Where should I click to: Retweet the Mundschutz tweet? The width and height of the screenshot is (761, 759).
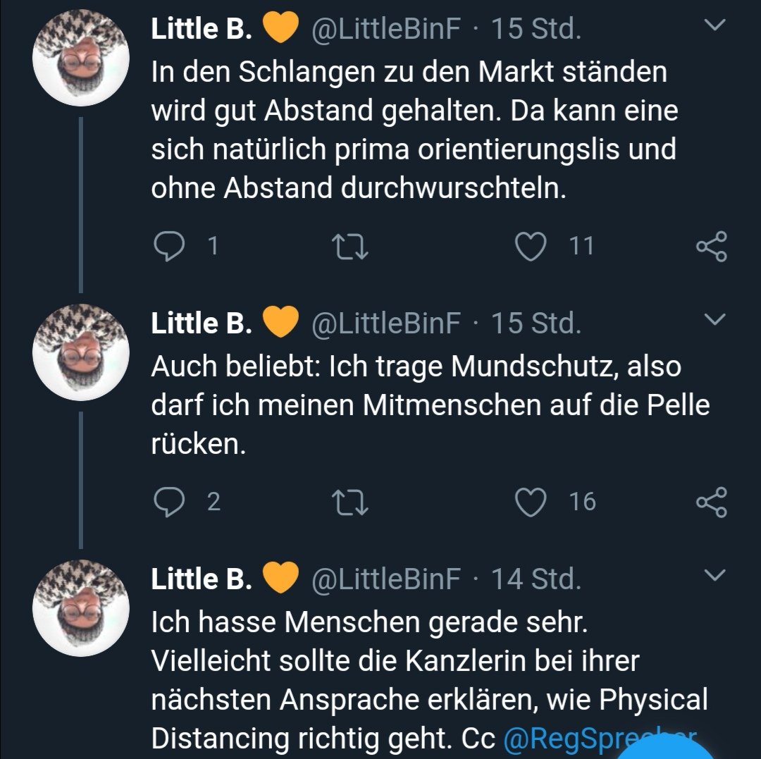(x=349, y=501)
